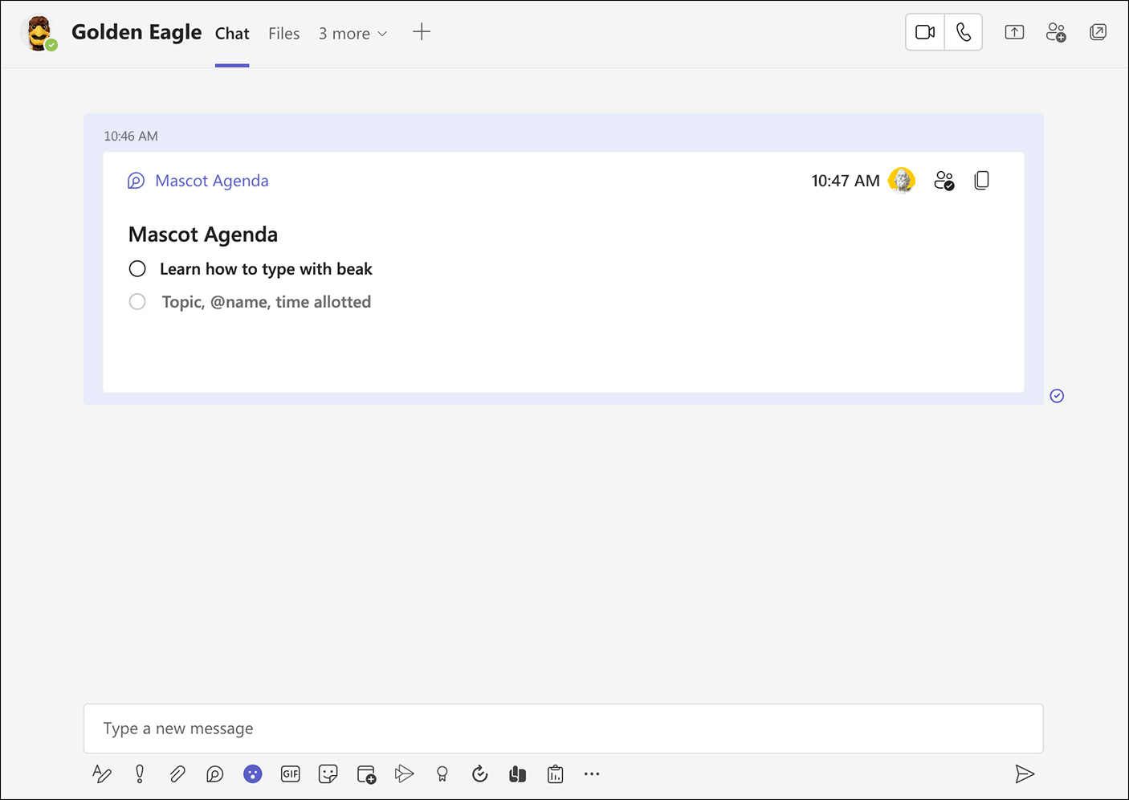Image resolution: width=1129 pixels, height=800 pixels.
Task: Click the 'Type a new message' box
Action: [563, 729]
